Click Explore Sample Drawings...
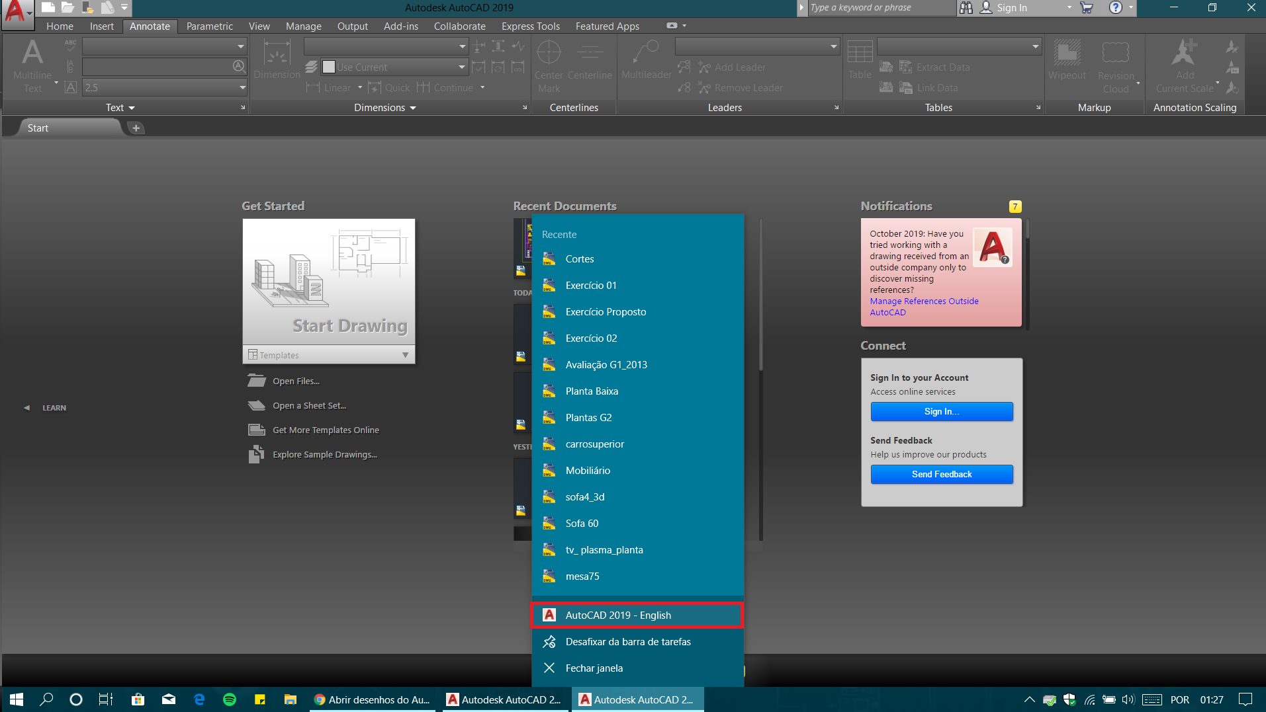Screen dimensions: 1266x712 [325, 454]
